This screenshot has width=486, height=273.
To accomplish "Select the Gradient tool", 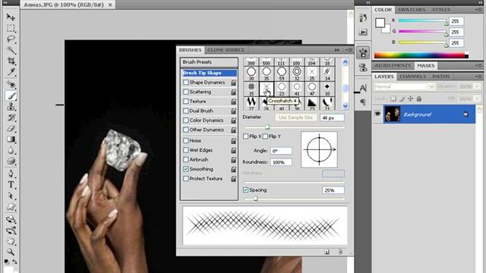I will 11,140.
